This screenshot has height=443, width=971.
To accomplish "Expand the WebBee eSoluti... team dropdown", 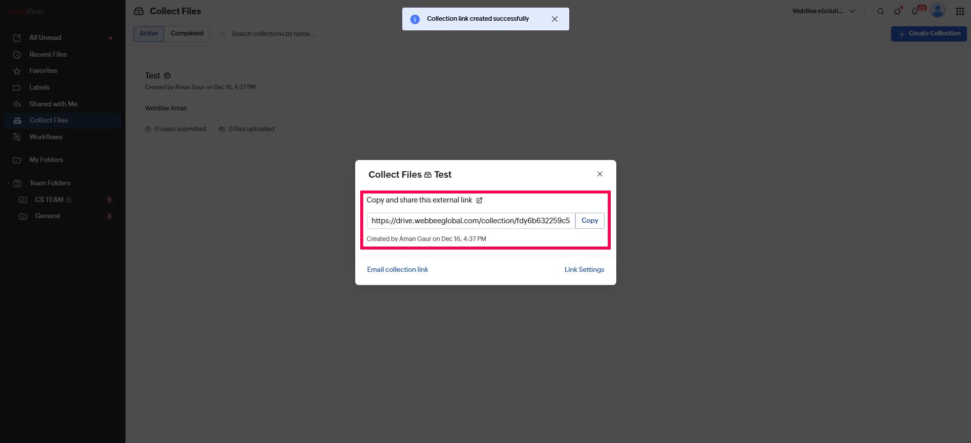I will (823, 11).
